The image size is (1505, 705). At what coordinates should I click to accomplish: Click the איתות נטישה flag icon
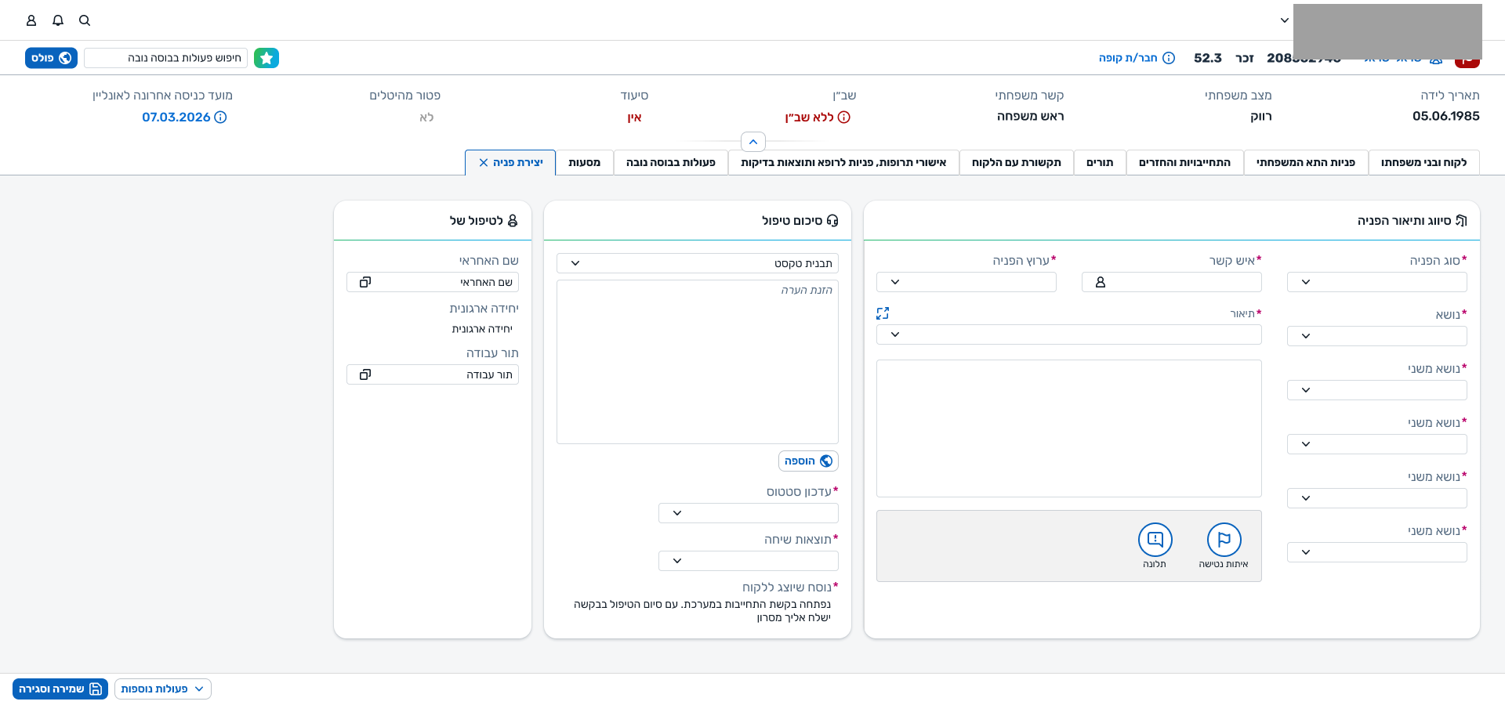tap(1224, 540)
